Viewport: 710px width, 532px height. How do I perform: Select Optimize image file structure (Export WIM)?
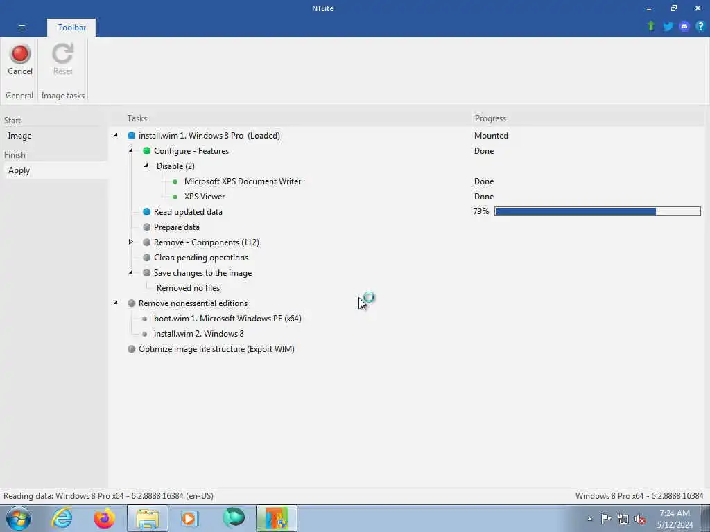tap(216, 349)
